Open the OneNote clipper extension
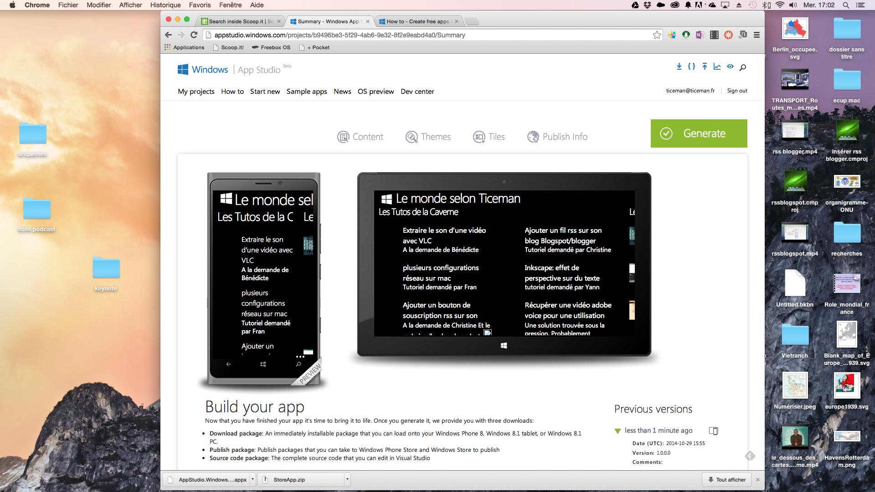Image resolution: width=875 pixels, height=492 pixels. [x=700, y=35]
